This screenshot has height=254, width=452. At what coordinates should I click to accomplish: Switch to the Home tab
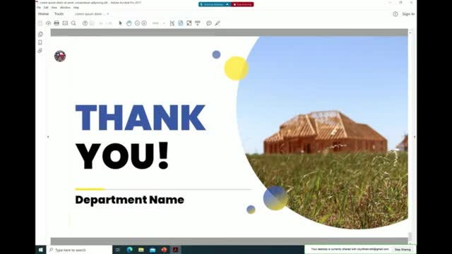pos(44,14)
